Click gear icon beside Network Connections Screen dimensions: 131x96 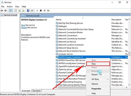point(57,35)
